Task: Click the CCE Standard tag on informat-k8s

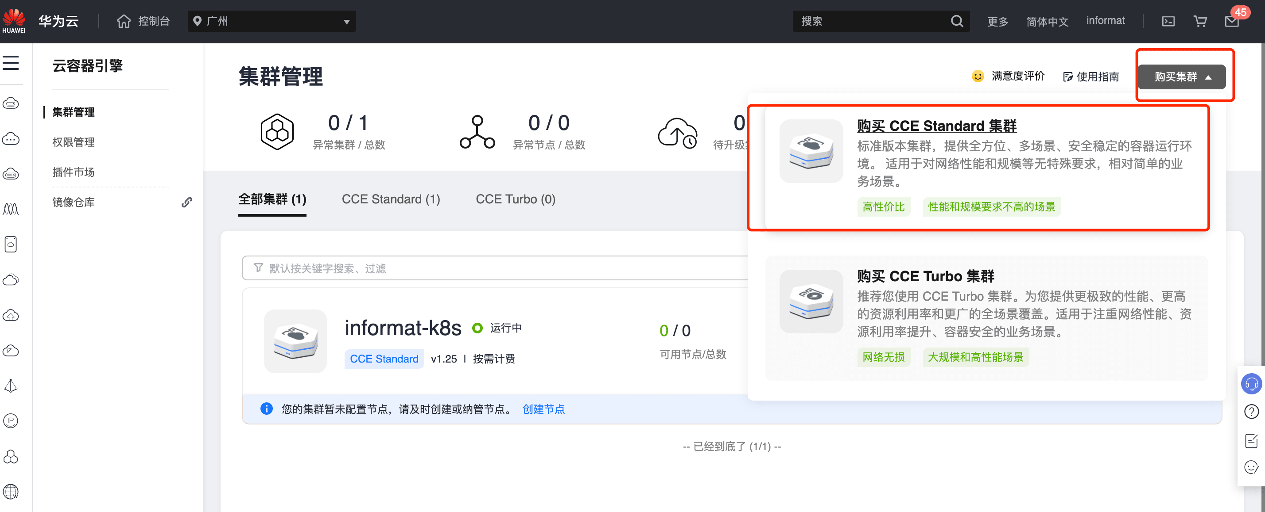Action: (384, 359)
